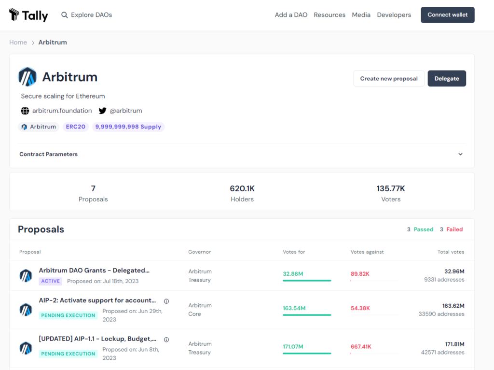Click the green Votes for bar of AIP-2

[307, 315]
